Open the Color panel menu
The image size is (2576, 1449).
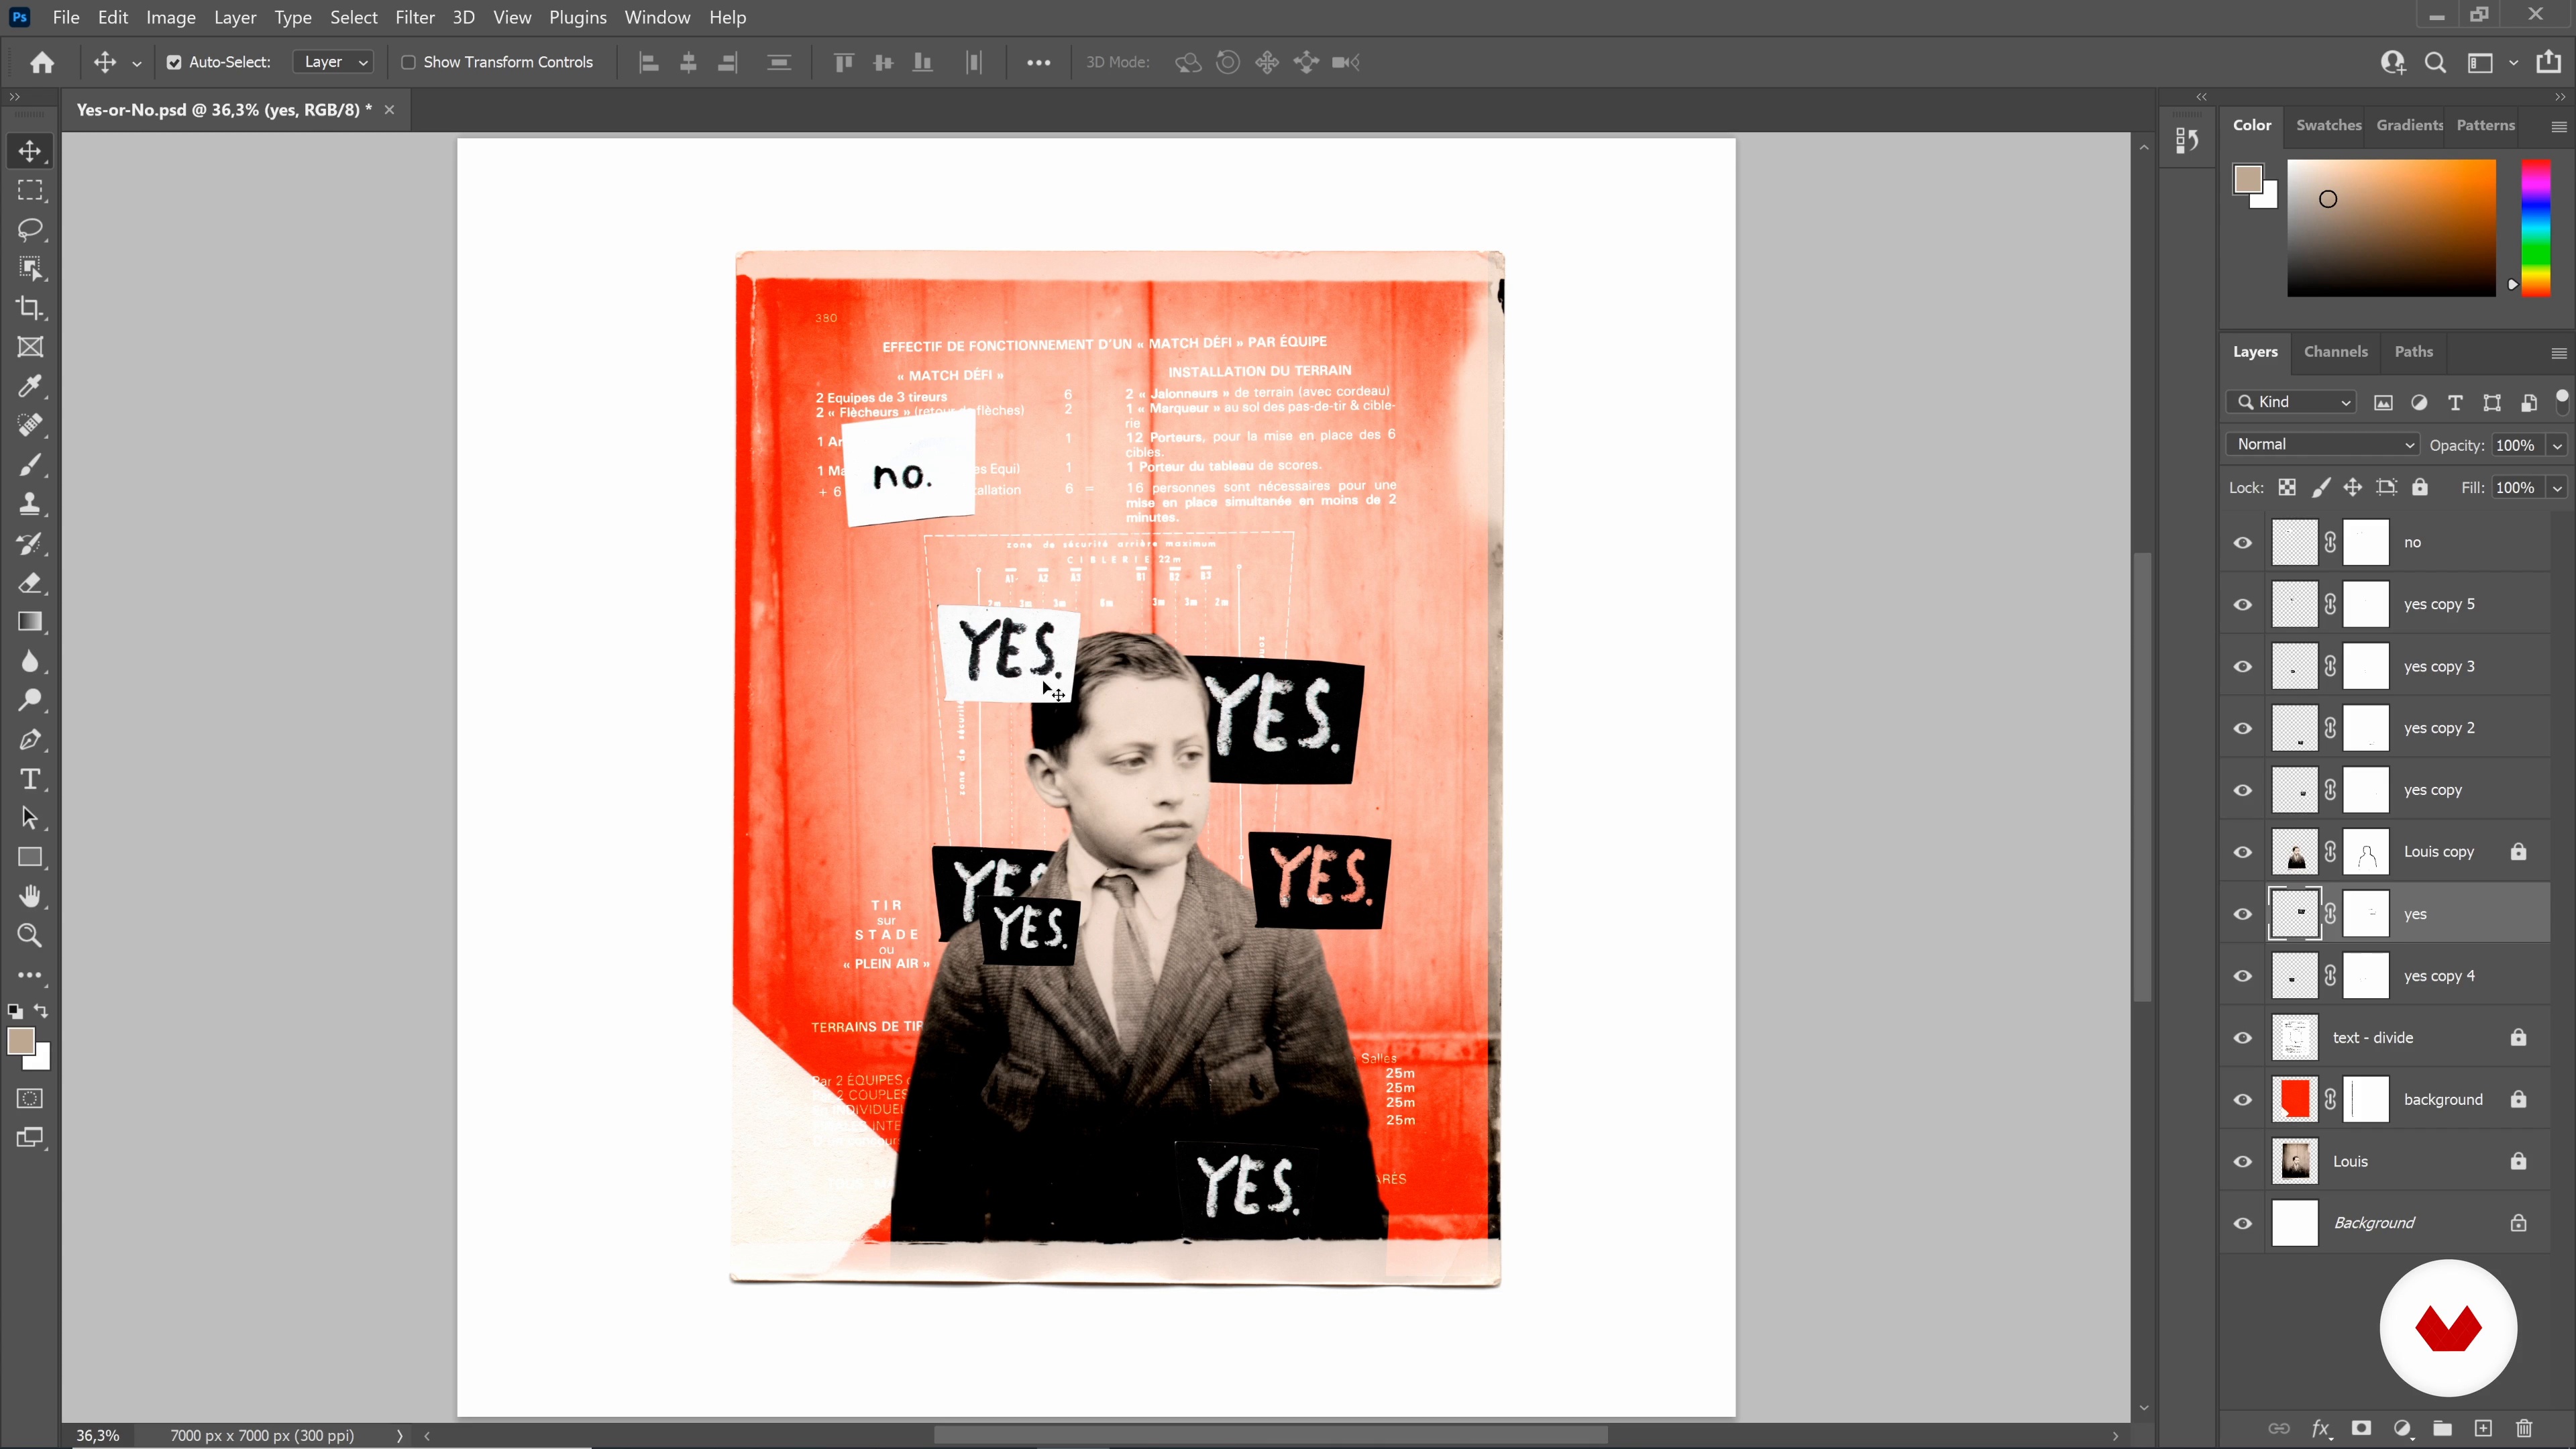click(x=2559, y=126)
